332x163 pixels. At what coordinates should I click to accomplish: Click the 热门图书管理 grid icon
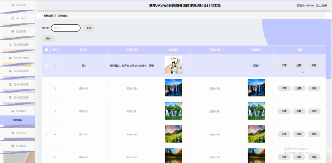(x=10, y=58)
